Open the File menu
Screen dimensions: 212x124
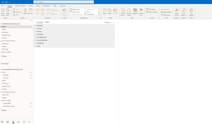tap(2, 6)
